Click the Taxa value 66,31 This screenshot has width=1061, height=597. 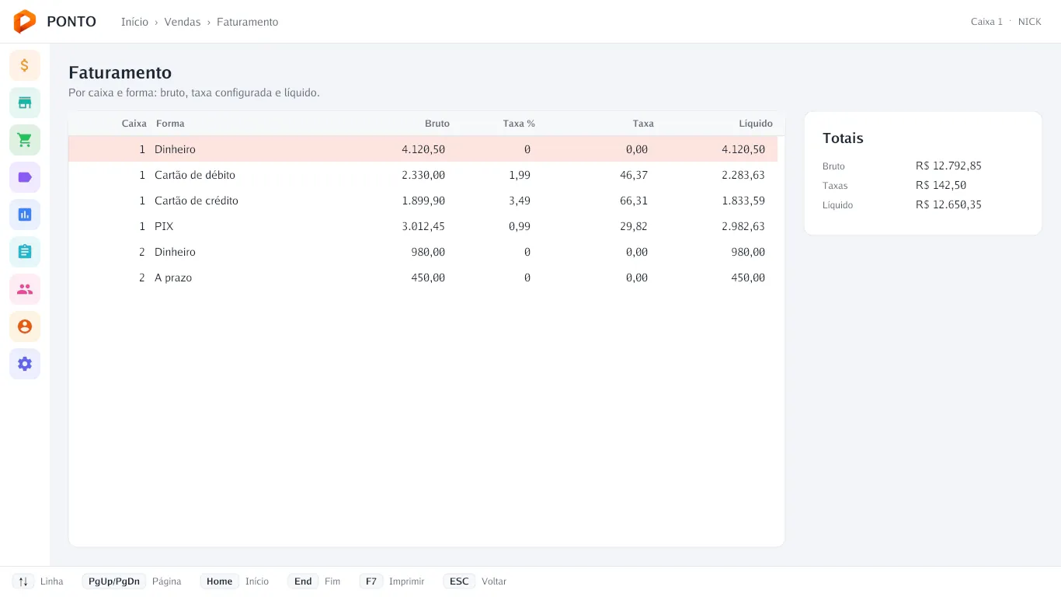(x=634, y=201)
